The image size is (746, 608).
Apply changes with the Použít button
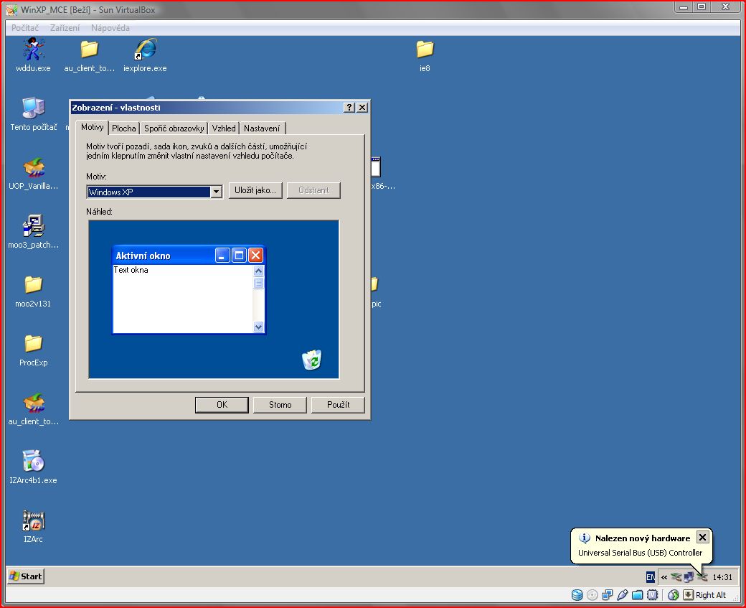coord(338,405)
